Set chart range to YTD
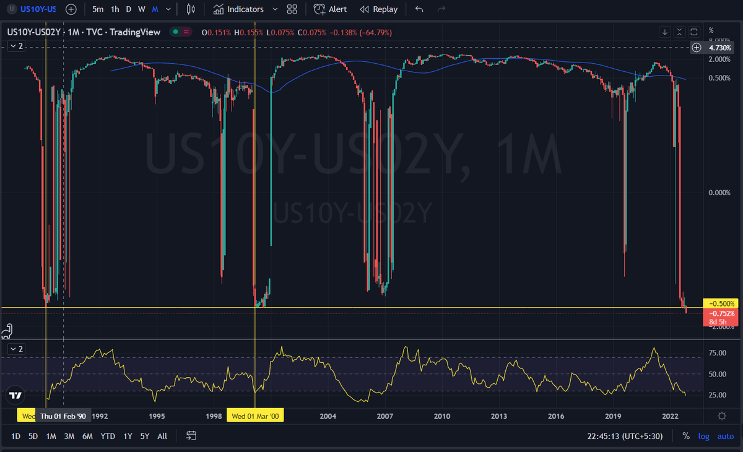Image resolution: width=743 pixels, height=452 pixels. point(108,436)
